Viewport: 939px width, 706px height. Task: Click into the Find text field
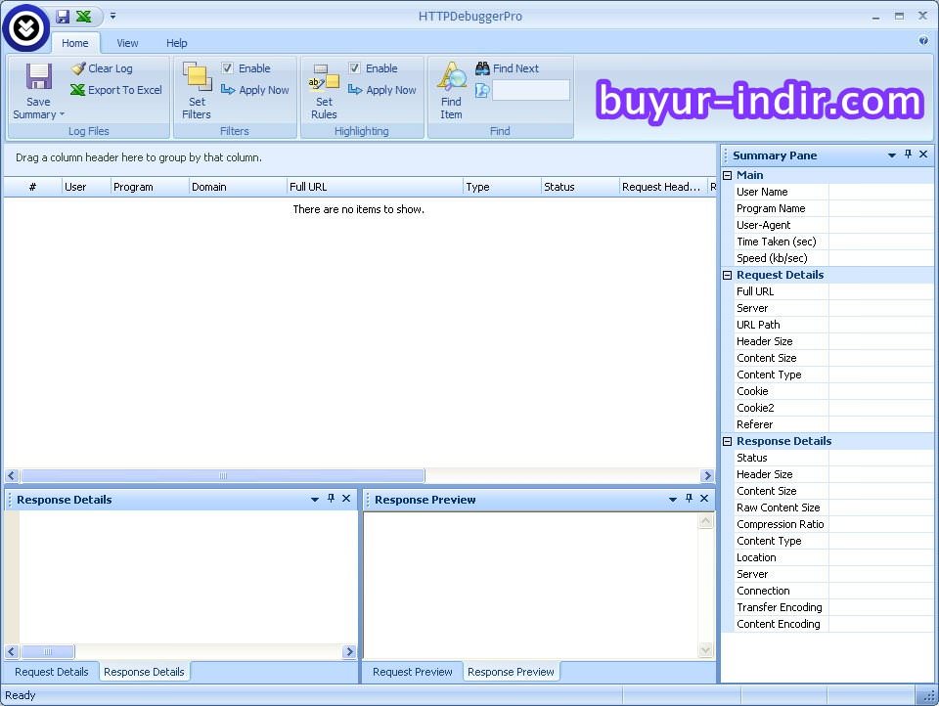pos(530,90)
